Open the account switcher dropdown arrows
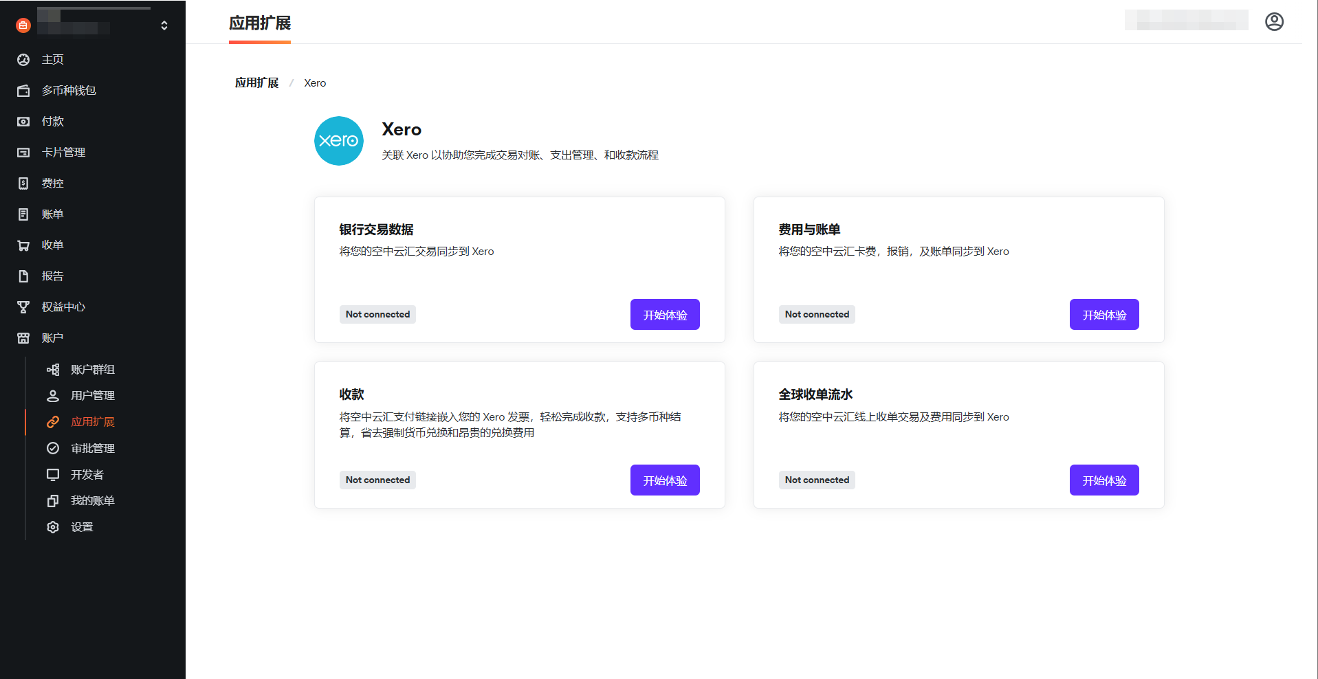The height and width of the screenshot is (679, 1318). pos(164,25)
